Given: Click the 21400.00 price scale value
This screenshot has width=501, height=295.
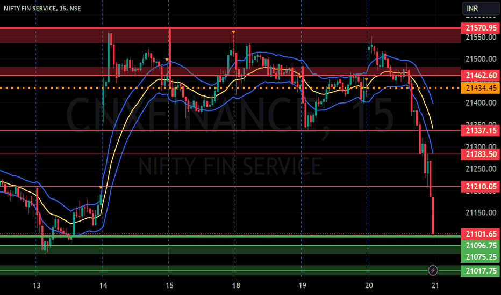Looking at the screenshot, I should (481, 102).
